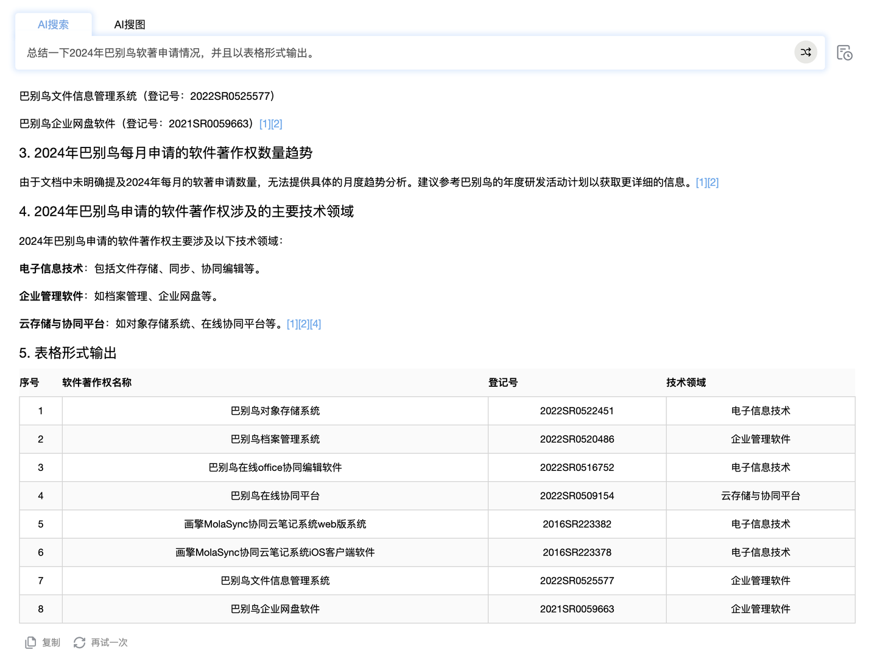Click registration number 2022SR0522451
Screen dimensions: 877x661
tap(577, 411)
